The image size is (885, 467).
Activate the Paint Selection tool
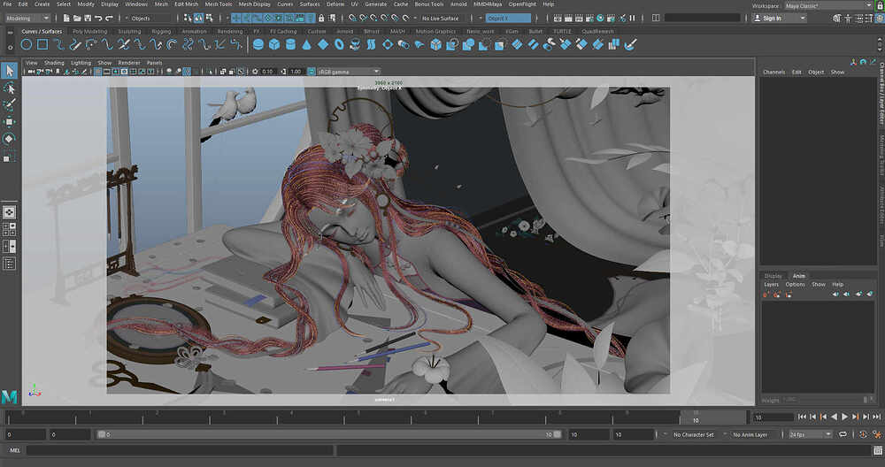(x=9, y=105)
